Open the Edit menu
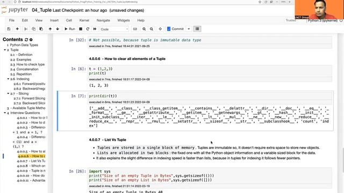The height and width of the screenshot is (193, 344). click(x=25, y=20)
